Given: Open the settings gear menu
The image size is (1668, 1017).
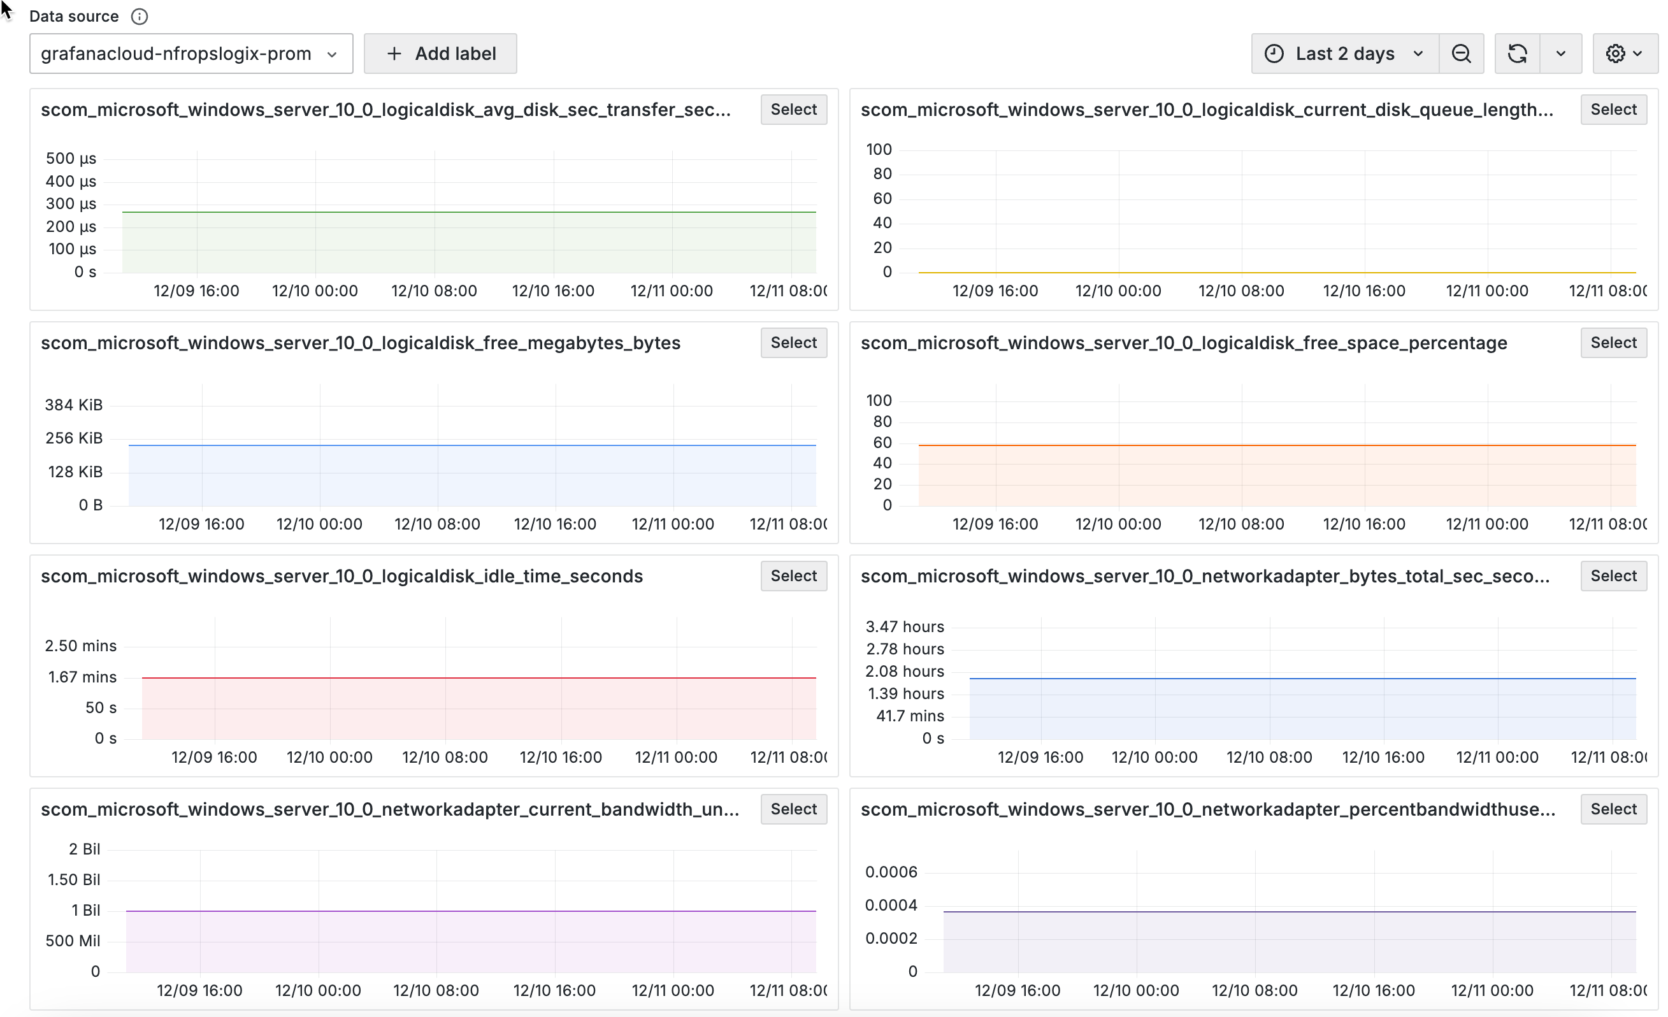Looking at the screenshot, I should coord(1624,54).
